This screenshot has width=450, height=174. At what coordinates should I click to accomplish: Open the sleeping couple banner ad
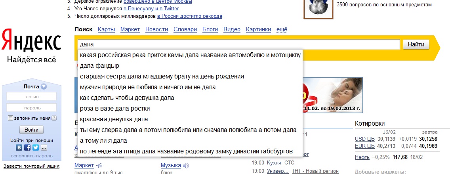tap(333, 95)
